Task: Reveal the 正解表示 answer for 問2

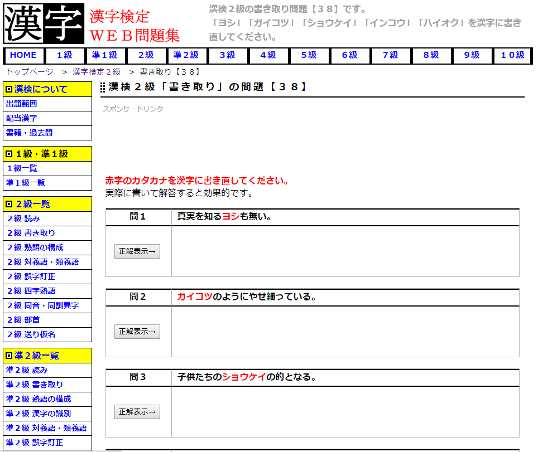Action: (137, 332)
